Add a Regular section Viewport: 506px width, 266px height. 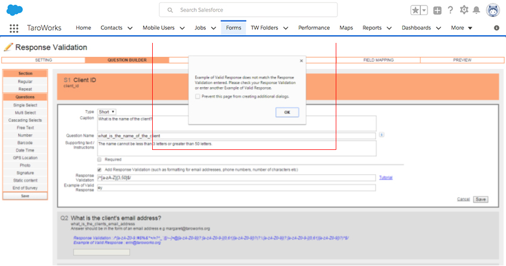tap(25, 82)
